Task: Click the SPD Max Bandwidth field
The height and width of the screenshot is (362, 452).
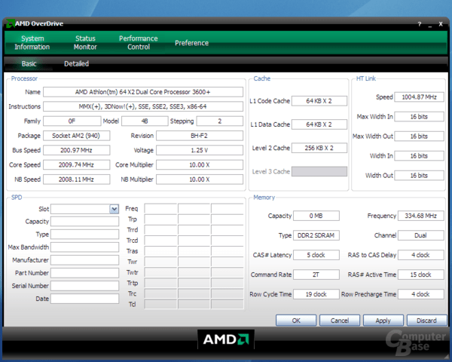Action: 84,247
